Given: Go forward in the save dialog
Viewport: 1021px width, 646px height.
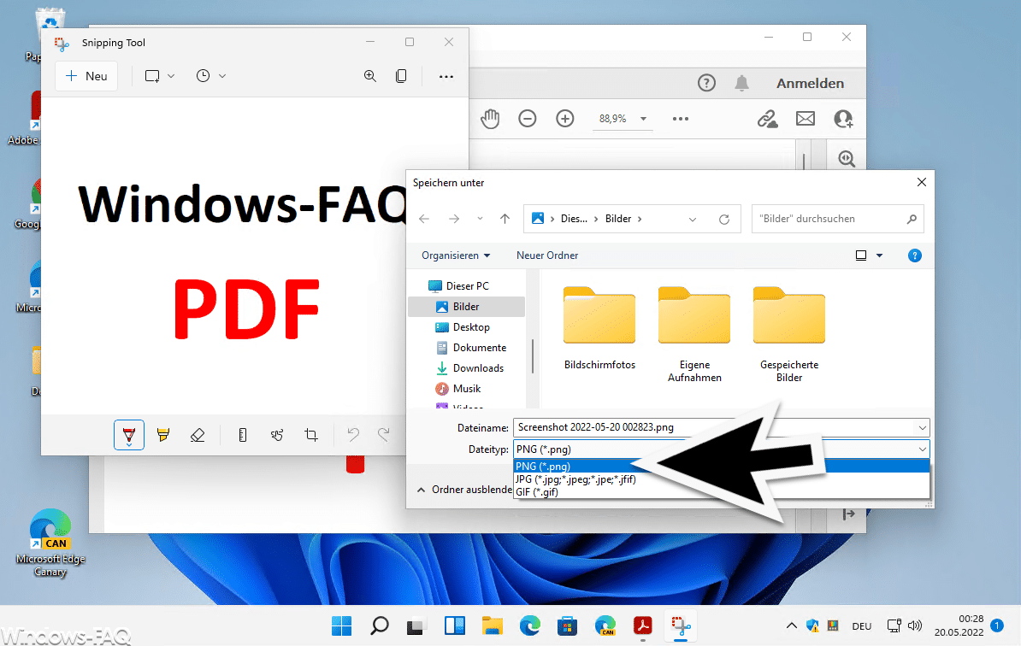Looking at the screenshot, I should tap(454, 219).
